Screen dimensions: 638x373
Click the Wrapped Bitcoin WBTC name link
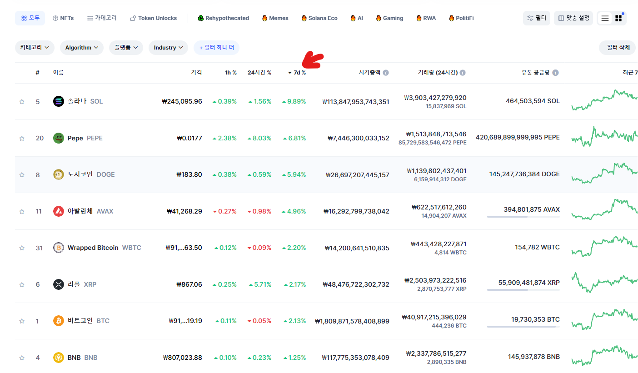pyautogui.click(x=105, y=248)
